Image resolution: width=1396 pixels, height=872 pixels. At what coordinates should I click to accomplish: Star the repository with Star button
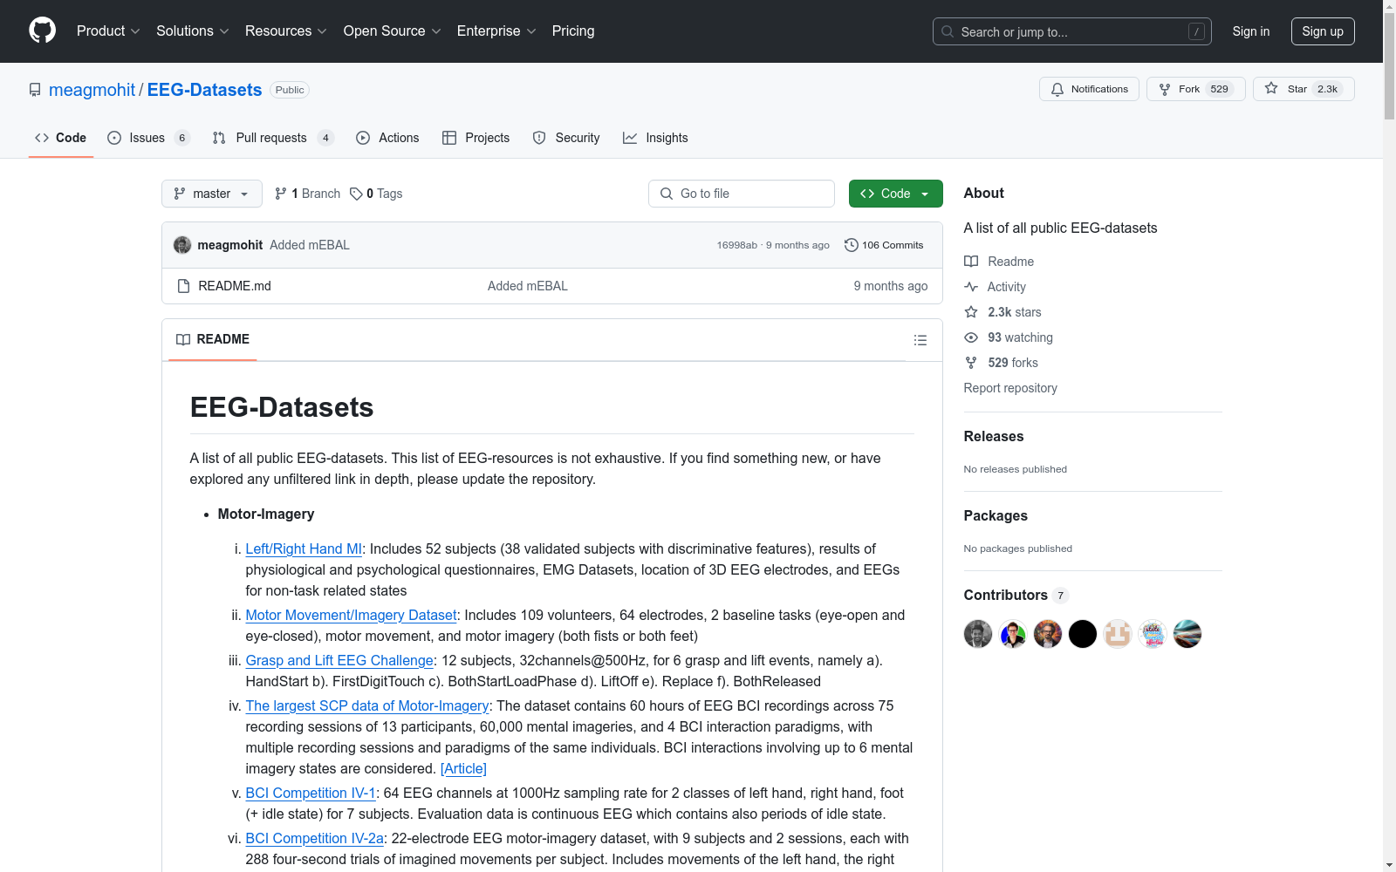[x=1304, y=89]
